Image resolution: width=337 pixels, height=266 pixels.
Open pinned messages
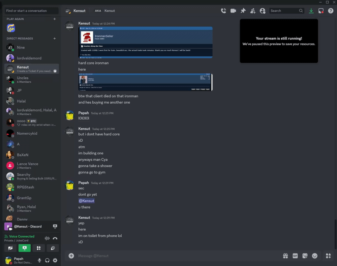pyautogui.click(x=243, y=11)
